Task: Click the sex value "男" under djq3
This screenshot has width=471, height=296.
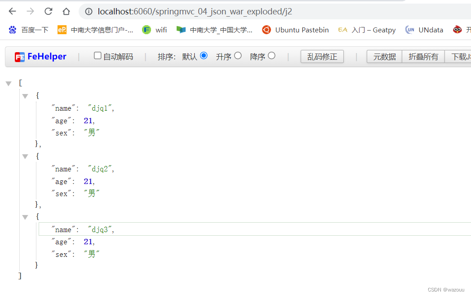Action: pyautogui.click(x=92, y=254)
